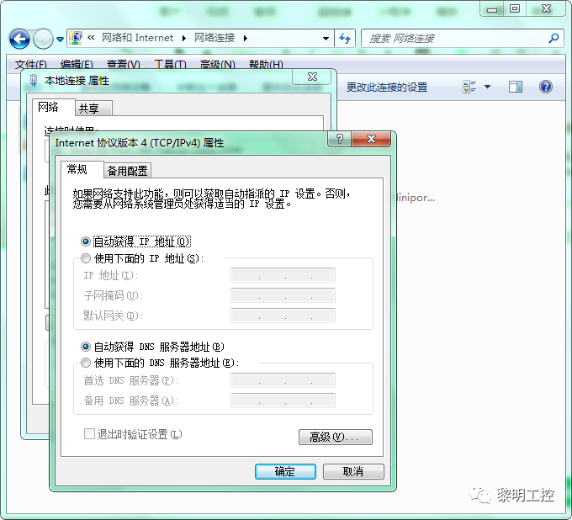Viewport: 572px width, 520px height.
Task: Toggle the preview pane icon
Action: point(516,87)
